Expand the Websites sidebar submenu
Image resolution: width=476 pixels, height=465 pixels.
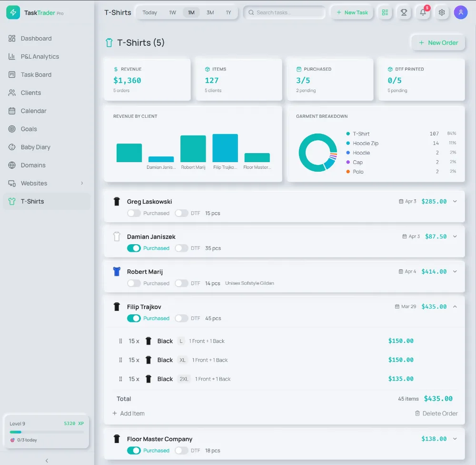pyautogui.click(x=82, y=183)
